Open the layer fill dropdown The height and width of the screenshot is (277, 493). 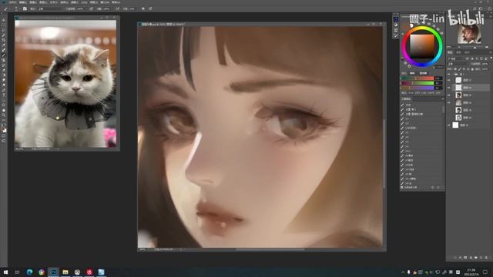click(x=490, y=69)
